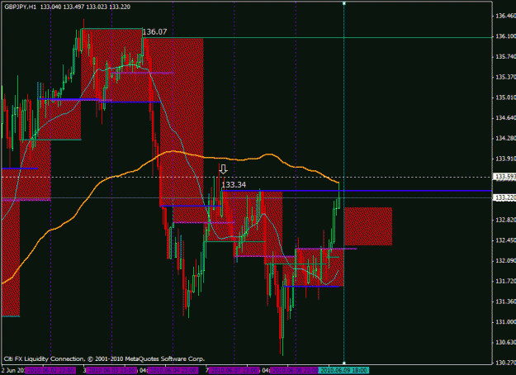Select the isolated red rectangle right of the crosshair line
Image resolution: width=516 pixels, height=375 pixels.
368,226
